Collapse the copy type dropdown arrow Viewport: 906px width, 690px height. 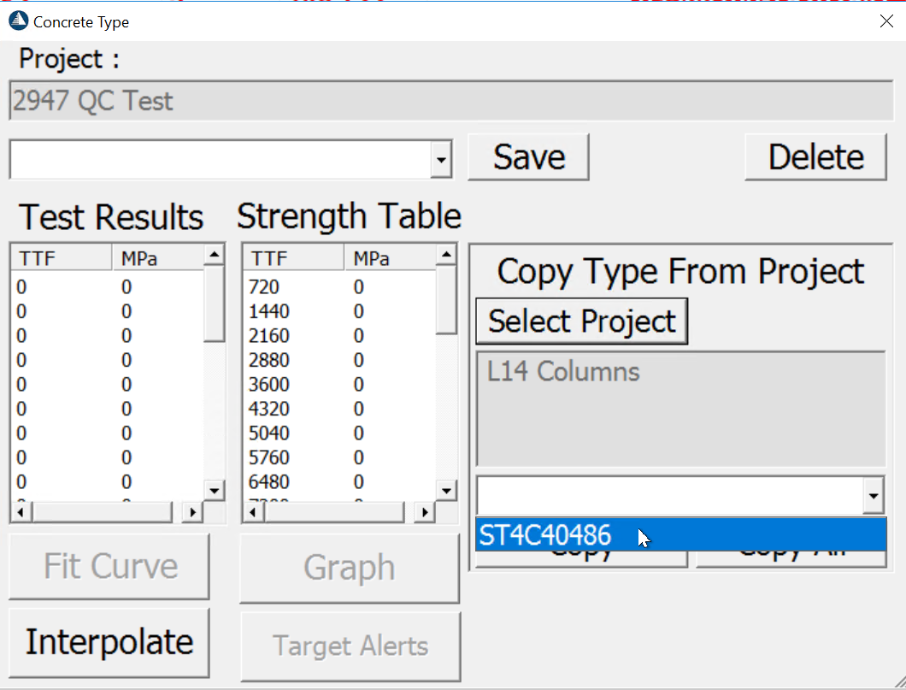[874, 496]
